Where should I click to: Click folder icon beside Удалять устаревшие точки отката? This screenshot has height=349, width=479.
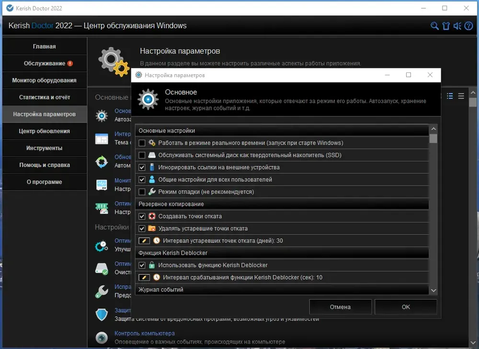pos(152,228)
